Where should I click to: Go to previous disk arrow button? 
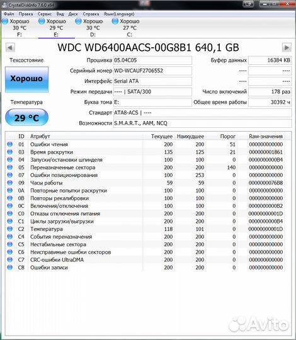(x=10, y=47)
